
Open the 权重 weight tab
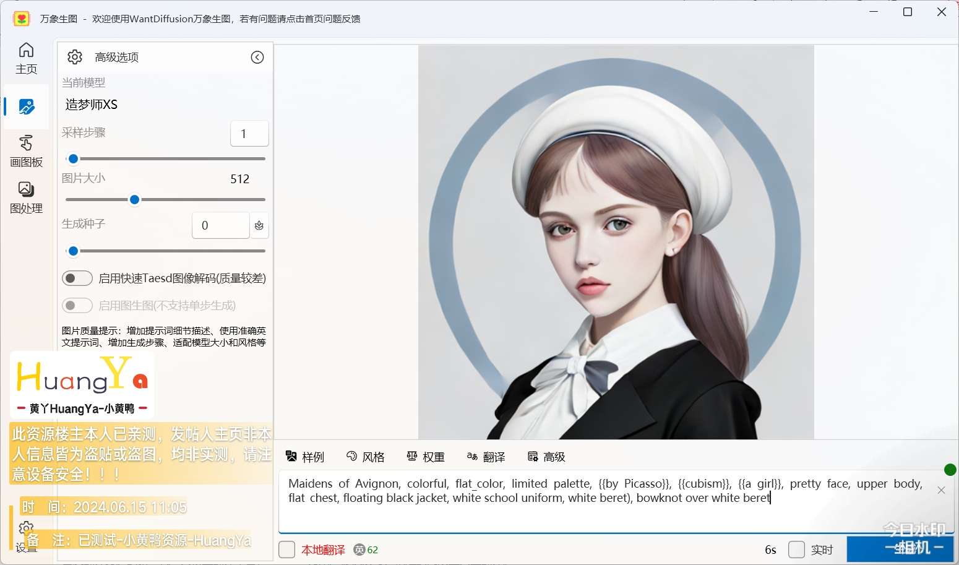tap(426, 457)
